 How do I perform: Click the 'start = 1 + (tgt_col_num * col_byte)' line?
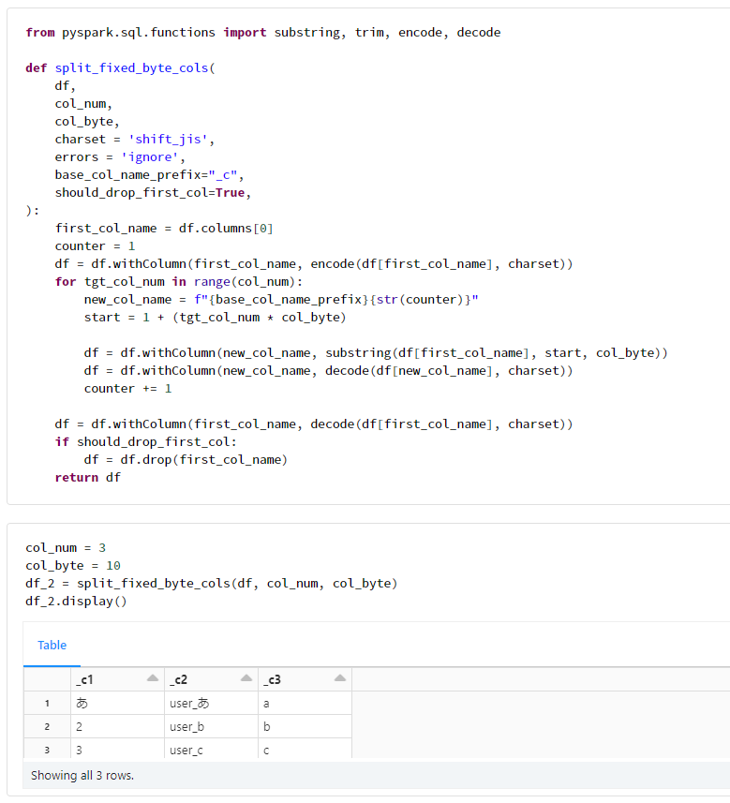pos(216,318)
